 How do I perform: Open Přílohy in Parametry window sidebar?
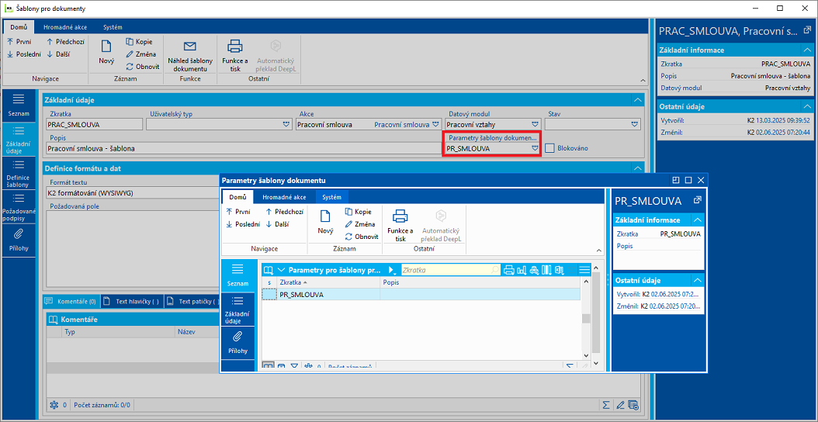238,342
